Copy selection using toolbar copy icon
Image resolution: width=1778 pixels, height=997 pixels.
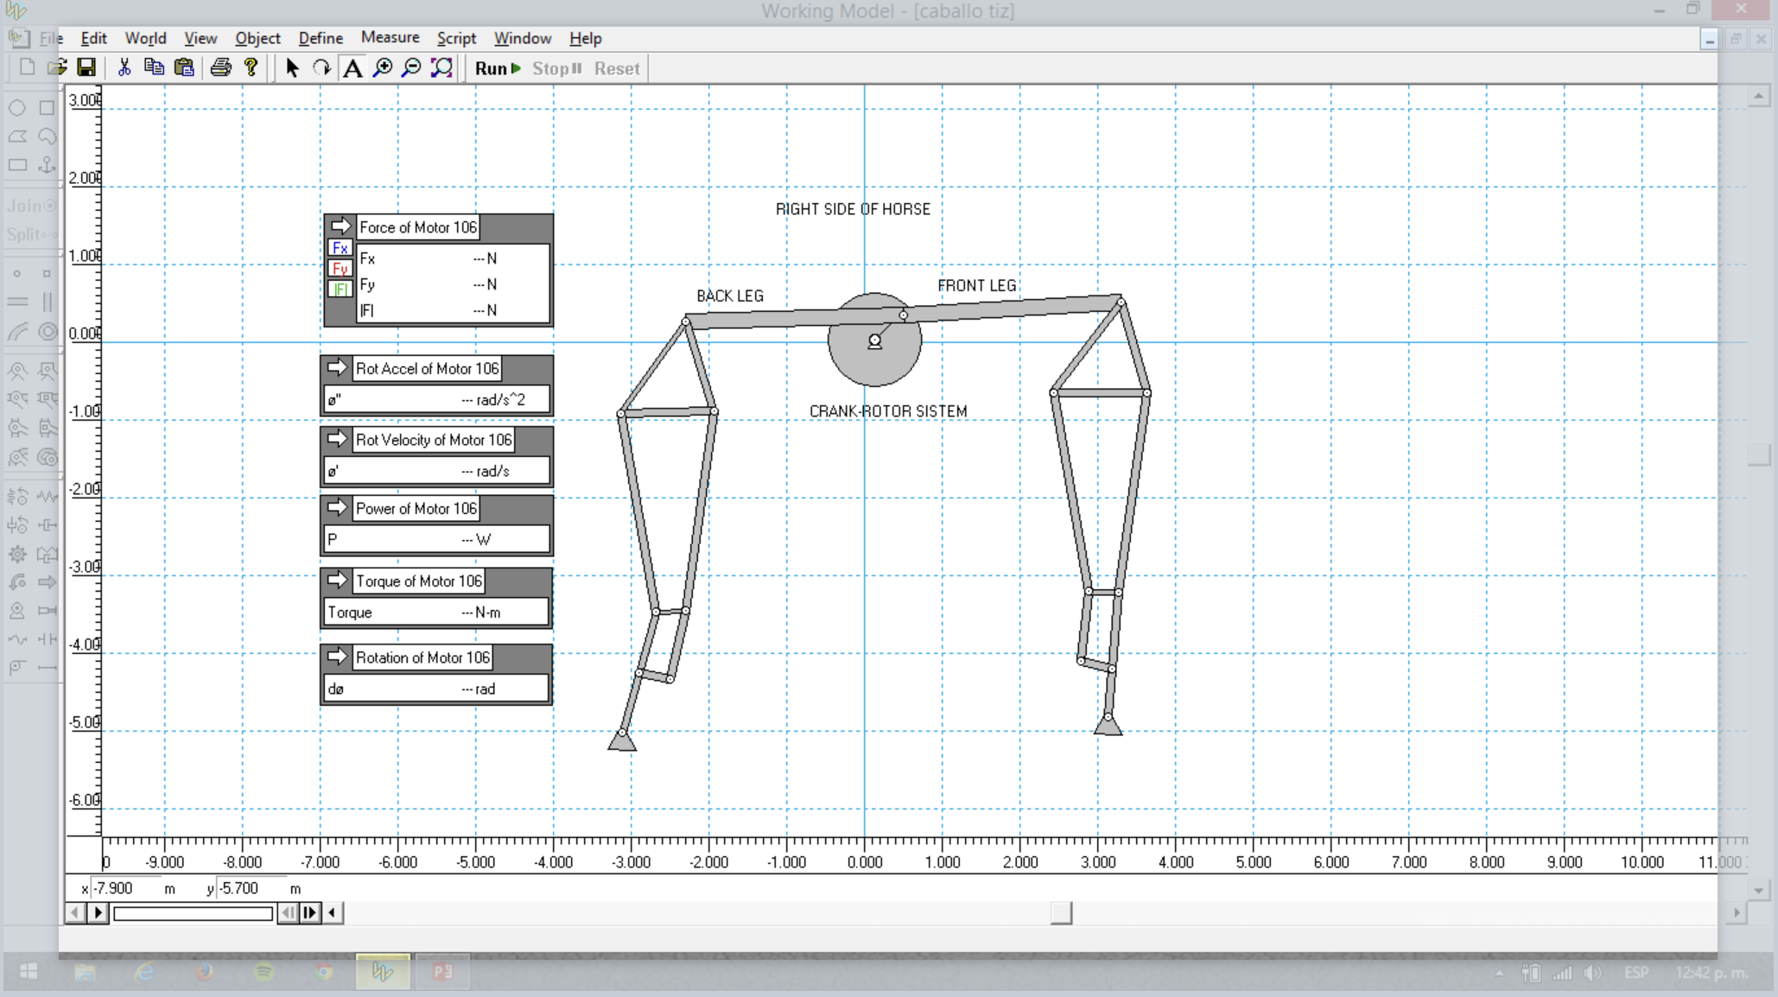coord(154,67)
